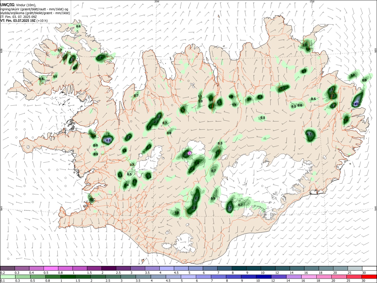Screen dimensions: 377x283
Task: Pick the navy swatch between 10 and 12 in rain legend
Action: click(x=263, y=277)
